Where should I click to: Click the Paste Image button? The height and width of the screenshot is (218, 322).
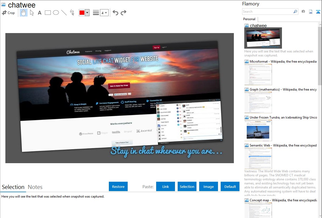click(208, 187)
